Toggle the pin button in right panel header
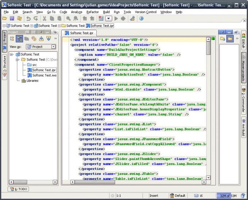 [222, 32]
